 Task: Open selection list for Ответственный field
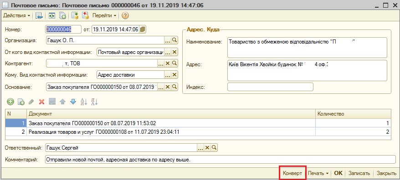click(x=200, y=147)
